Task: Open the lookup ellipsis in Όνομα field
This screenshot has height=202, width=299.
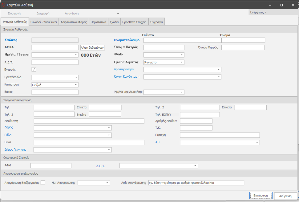Action: click(x=263, y=40)
